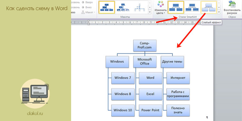Select the Работа с программами box
Screen dimensions: 242x121
pyautogui.click(x=178, y=94)
